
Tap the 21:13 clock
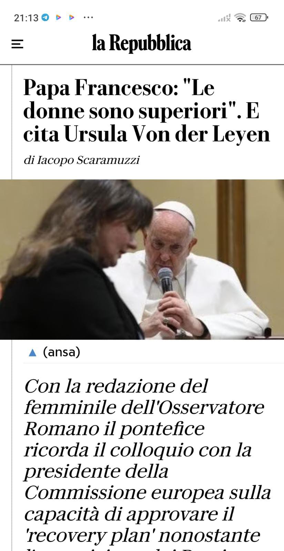point(26,18)
